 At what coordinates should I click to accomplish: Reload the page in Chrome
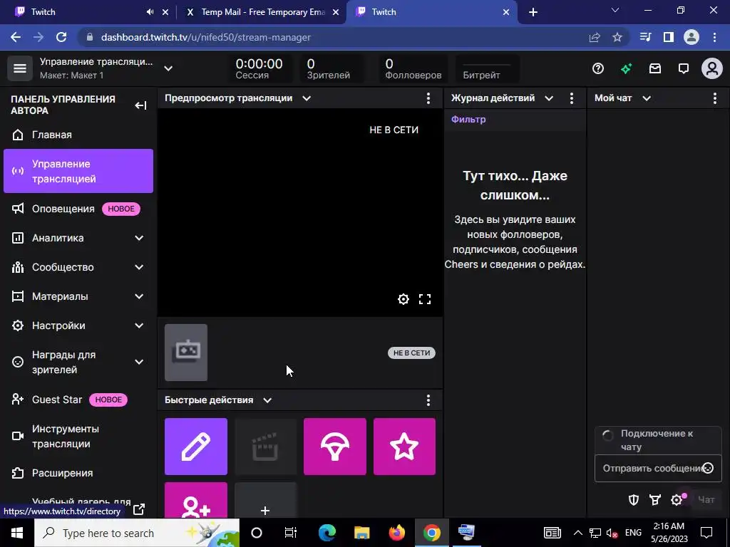[61, 37]
